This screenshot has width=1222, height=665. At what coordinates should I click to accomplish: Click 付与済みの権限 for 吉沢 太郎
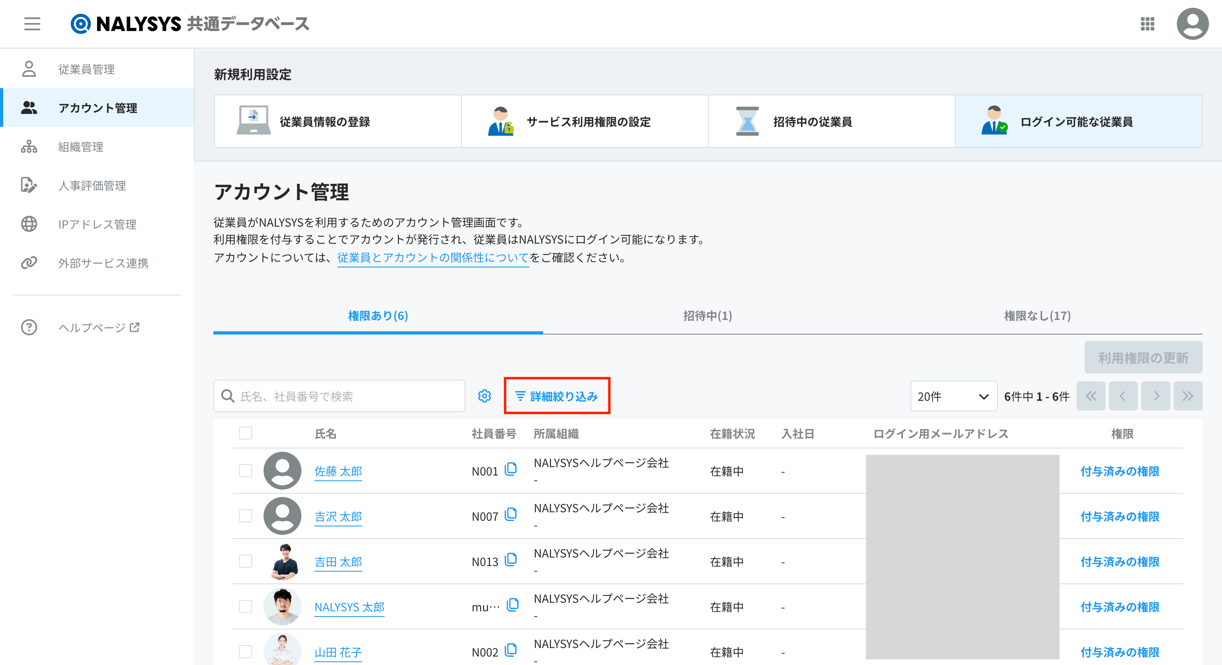1119,517
